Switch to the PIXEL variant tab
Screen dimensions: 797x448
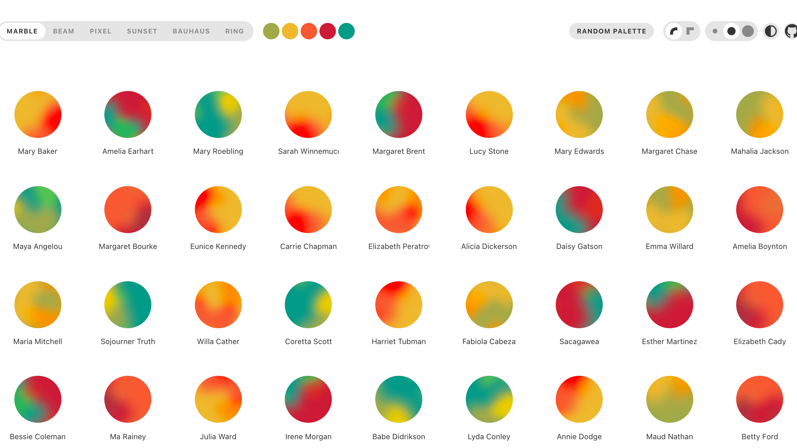[101, 31]
